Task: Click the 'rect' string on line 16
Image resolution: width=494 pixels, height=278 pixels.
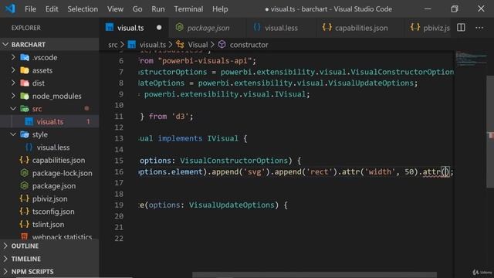Action: pos(320,171)
